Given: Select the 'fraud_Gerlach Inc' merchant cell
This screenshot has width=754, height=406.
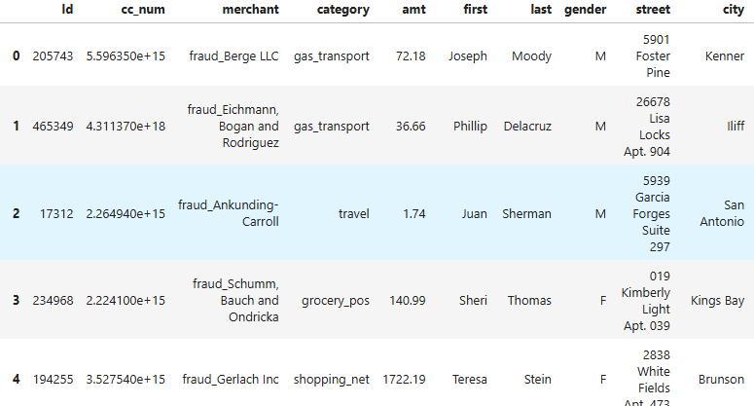Looking at the screenshot, I should 231,380.
